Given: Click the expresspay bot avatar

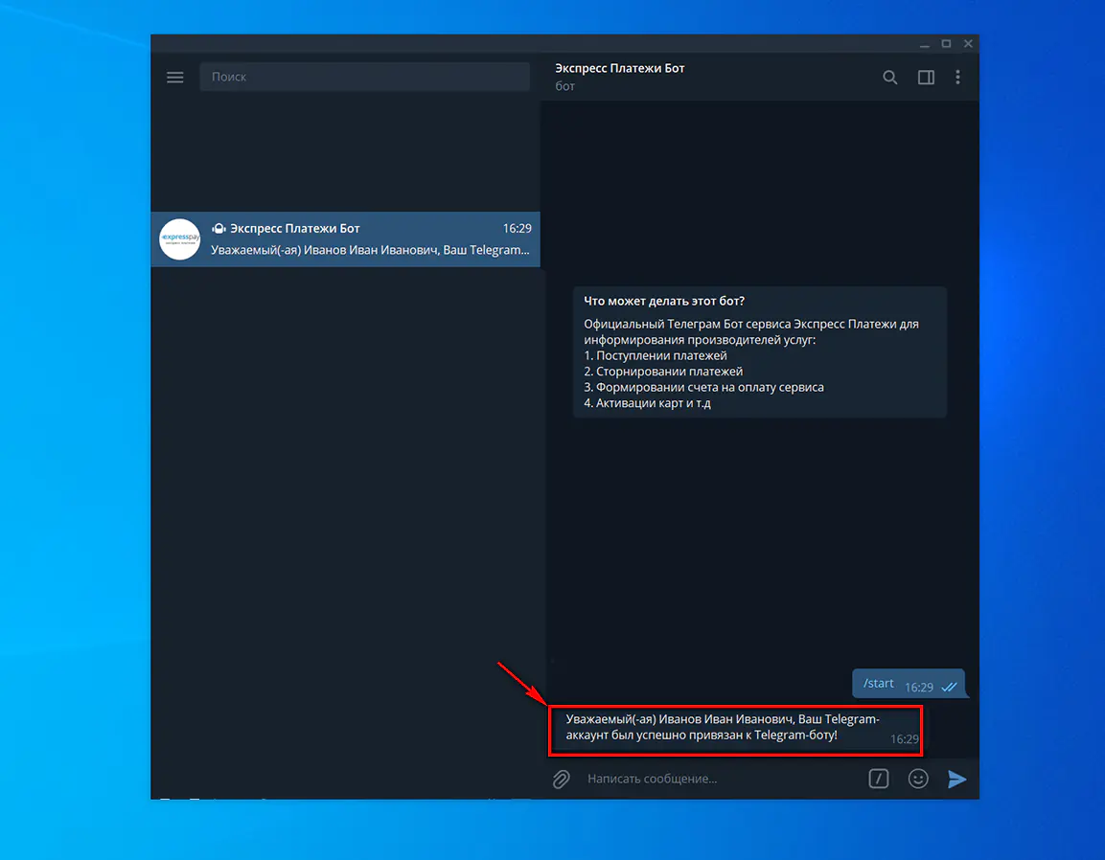Looking at the screenshot, I should pos(179,238).
